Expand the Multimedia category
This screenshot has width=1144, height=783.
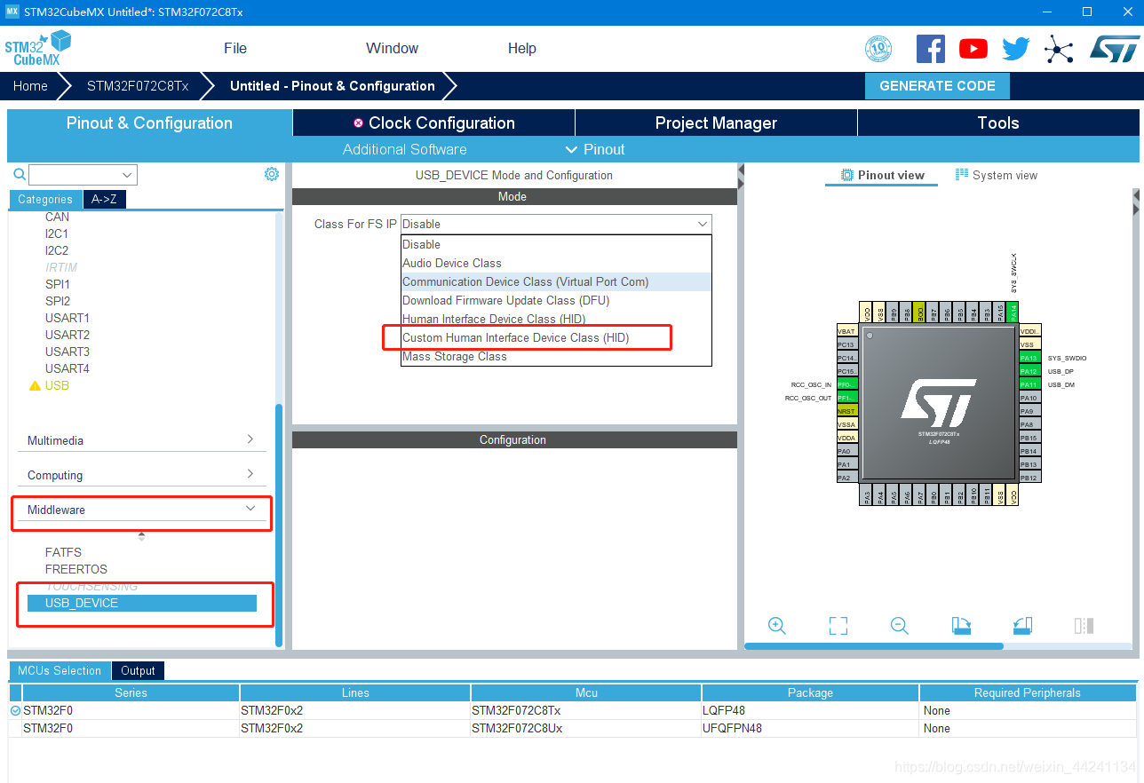141,439
